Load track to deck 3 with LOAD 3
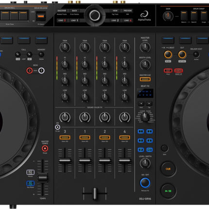209x209 pixels. coord(62,20)
